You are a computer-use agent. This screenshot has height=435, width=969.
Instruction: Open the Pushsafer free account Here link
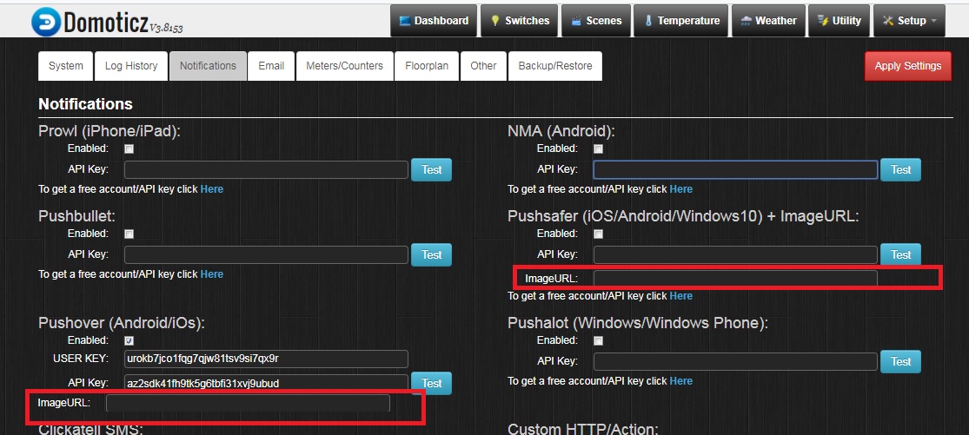[x=681, y=295]
